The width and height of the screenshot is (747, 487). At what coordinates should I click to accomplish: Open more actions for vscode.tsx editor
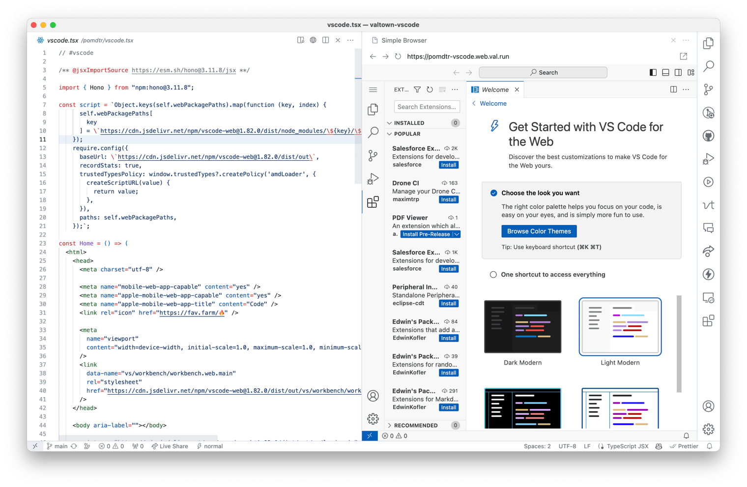pos(350,40)
